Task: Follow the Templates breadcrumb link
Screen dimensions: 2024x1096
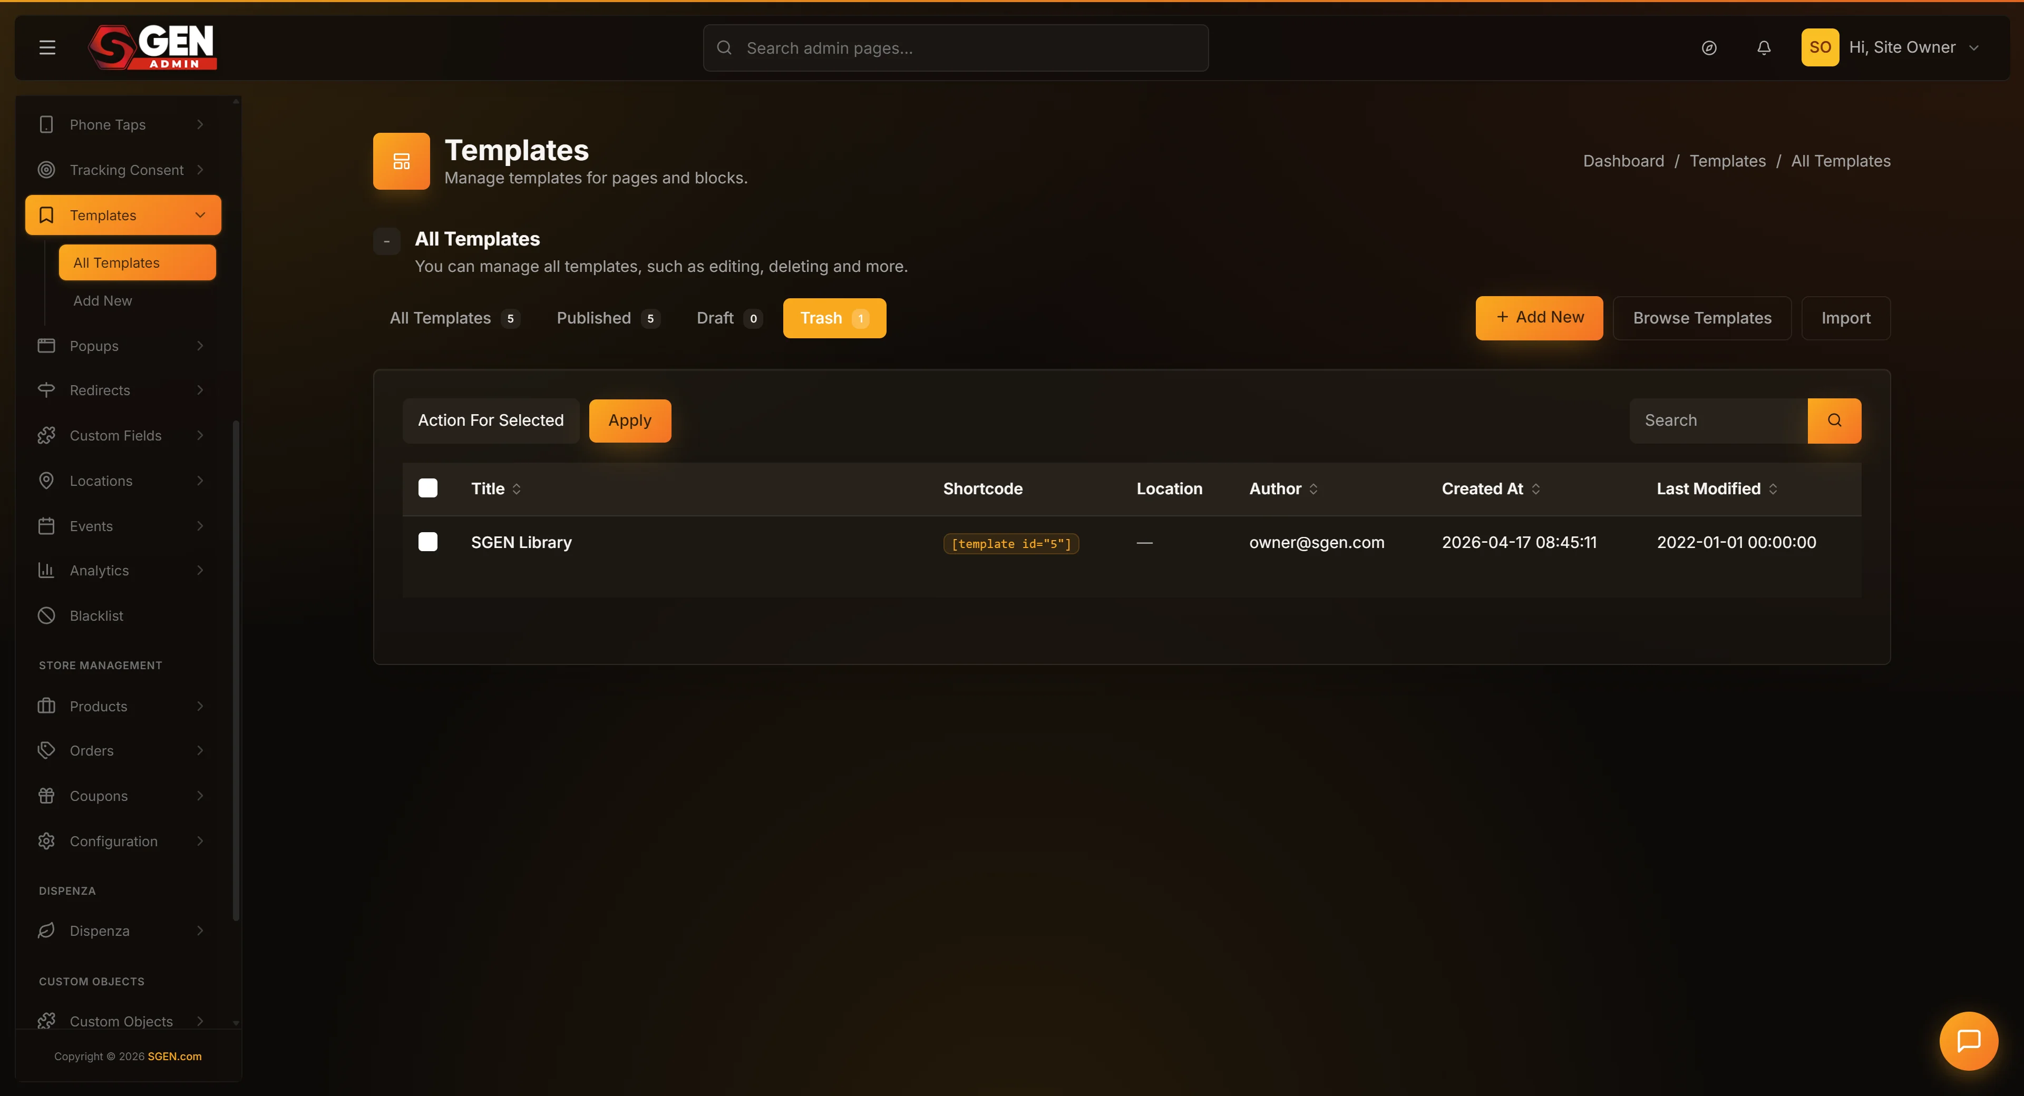Action: [1727, 161]
